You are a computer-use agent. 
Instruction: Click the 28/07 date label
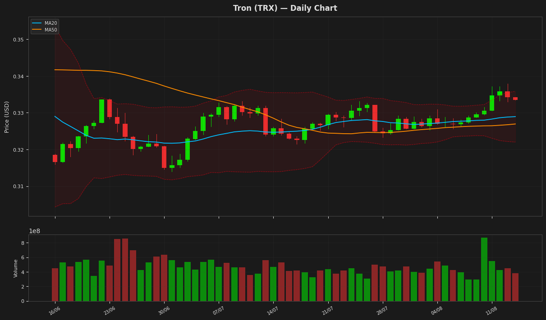[383, 311]
